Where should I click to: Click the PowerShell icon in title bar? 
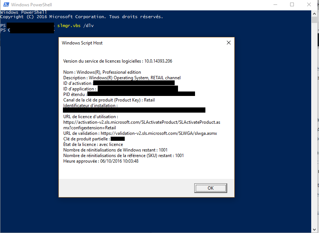6,4
